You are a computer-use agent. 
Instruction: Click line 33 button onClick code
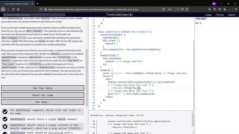tap(141, 82)
